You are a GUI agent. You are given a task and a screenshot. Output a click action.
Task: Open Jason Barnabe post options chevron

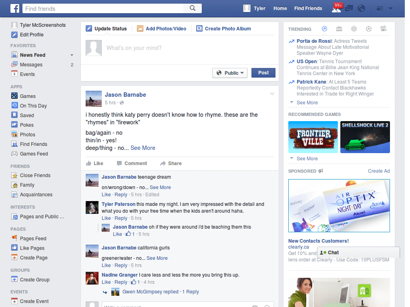click(x=272, y=94)
